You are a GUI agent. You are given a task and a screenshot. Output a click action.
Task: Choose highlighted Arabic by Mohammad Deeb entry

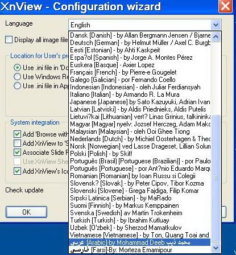click(140, 242)
